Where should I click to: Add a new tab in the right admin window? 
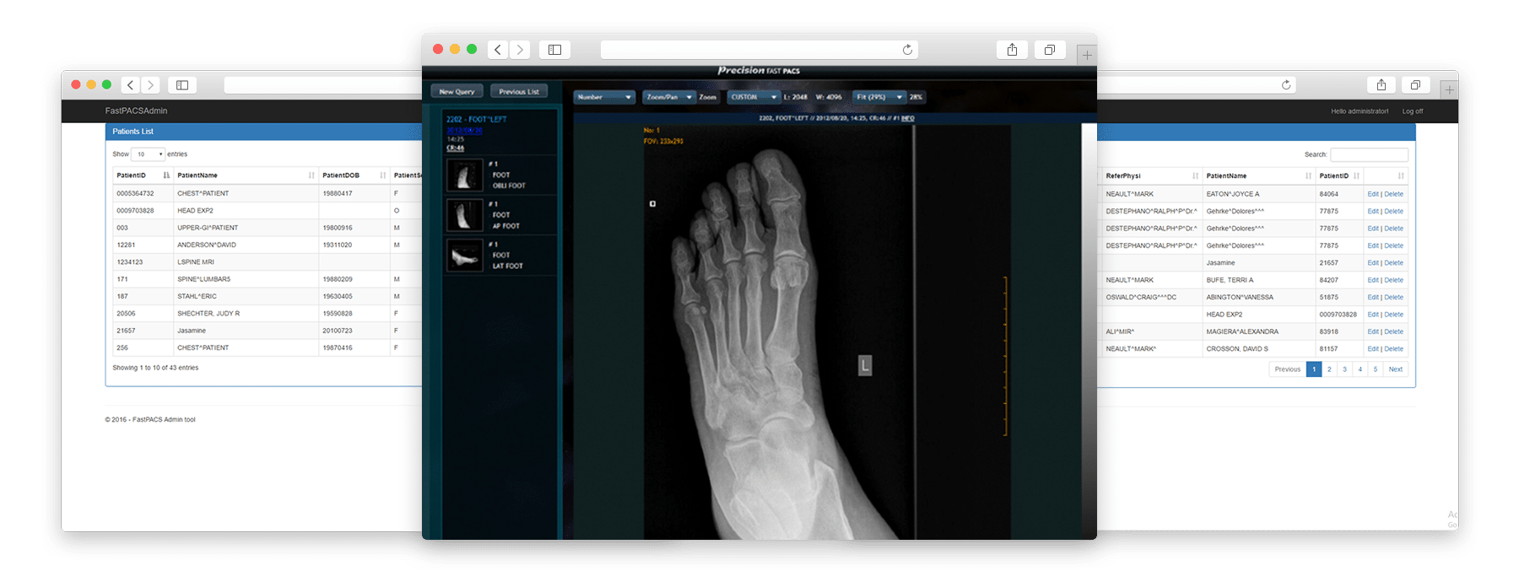(x=1450, y=89)
